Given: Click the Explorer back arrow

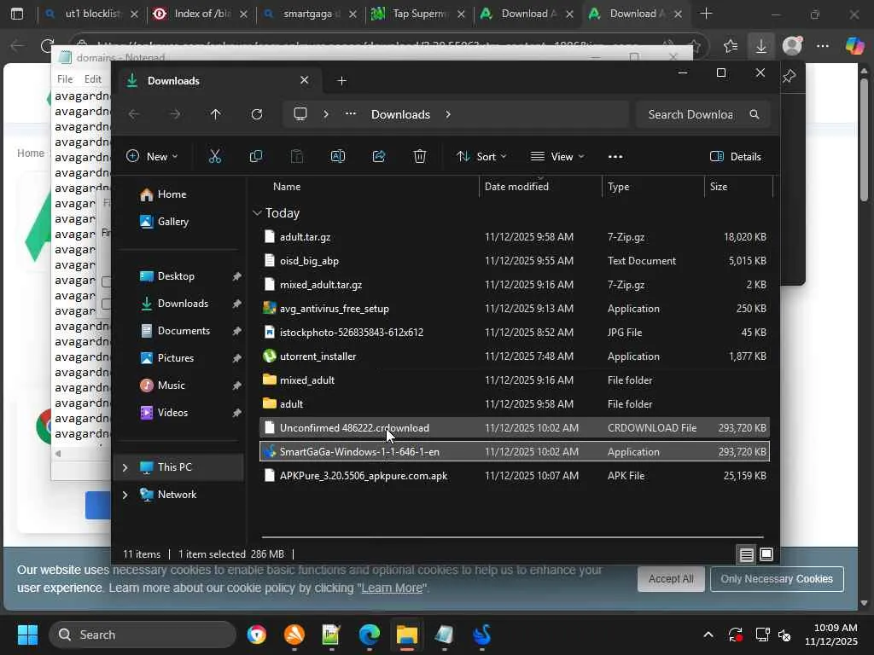Looking at the screenshot, I should (x=134, y=114).
